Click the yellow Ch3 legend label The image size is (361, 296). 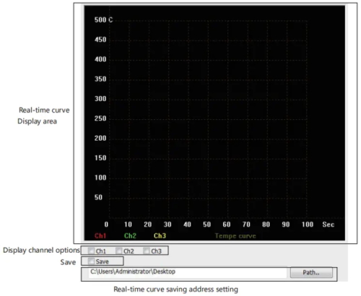pyautogui.click(x=160, y=235)
